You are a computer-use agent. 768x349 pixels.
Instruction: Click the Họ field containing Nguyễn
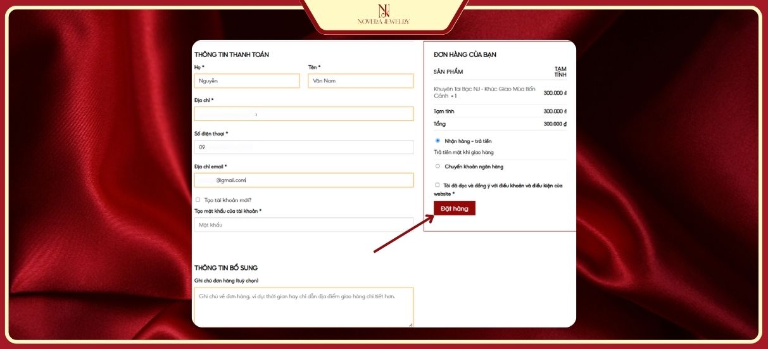tap(246, 81)
